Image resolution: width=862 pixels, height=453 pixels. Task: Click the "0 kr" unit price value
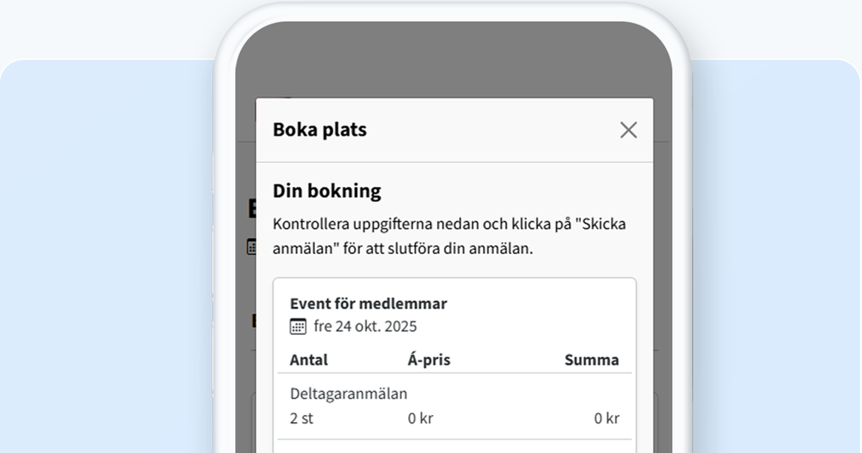420,418
